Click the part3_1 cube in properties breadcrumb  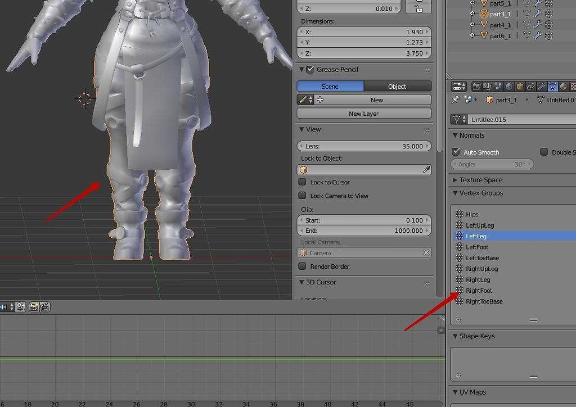click(489, 100)
